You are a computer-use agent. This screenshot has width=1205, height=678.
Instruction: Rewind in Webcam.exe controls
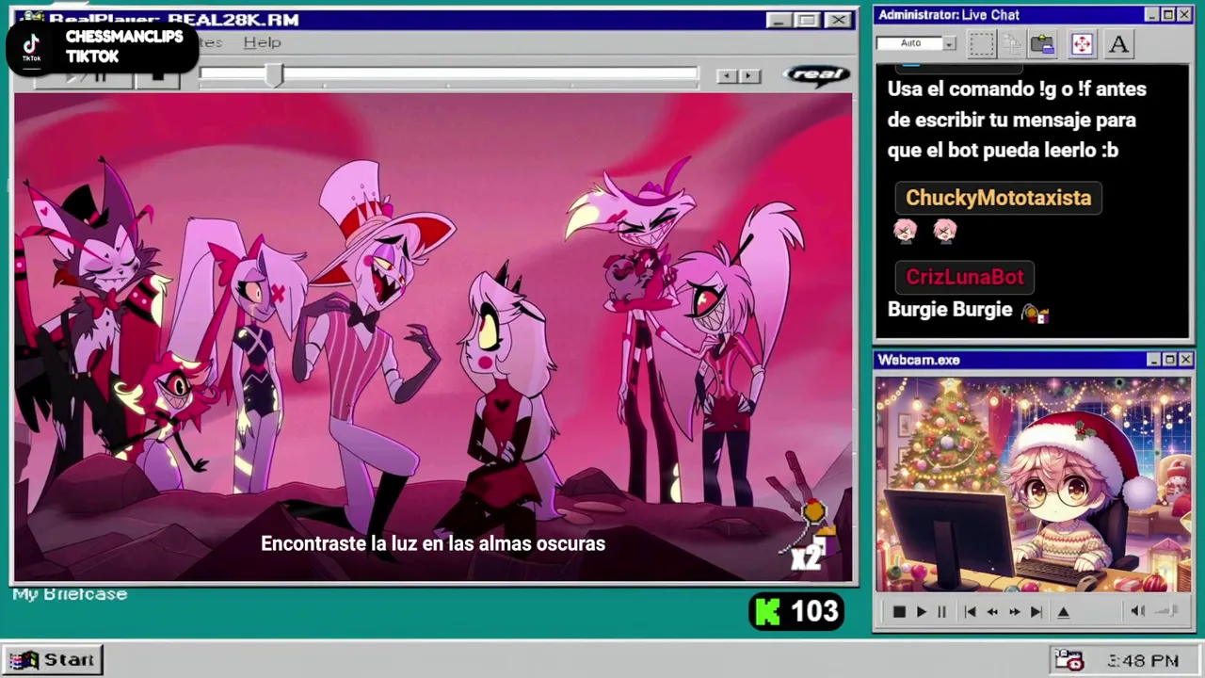(x=992, y=611)
